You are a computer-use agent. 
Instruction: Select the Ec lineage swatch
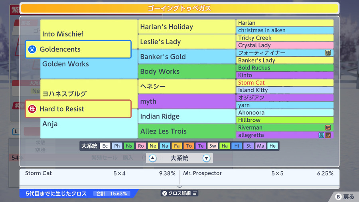(x=105, y=146)
